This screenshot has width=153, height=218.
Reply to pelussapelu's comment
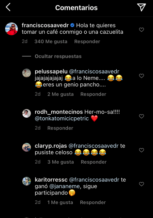coord(93,94)
